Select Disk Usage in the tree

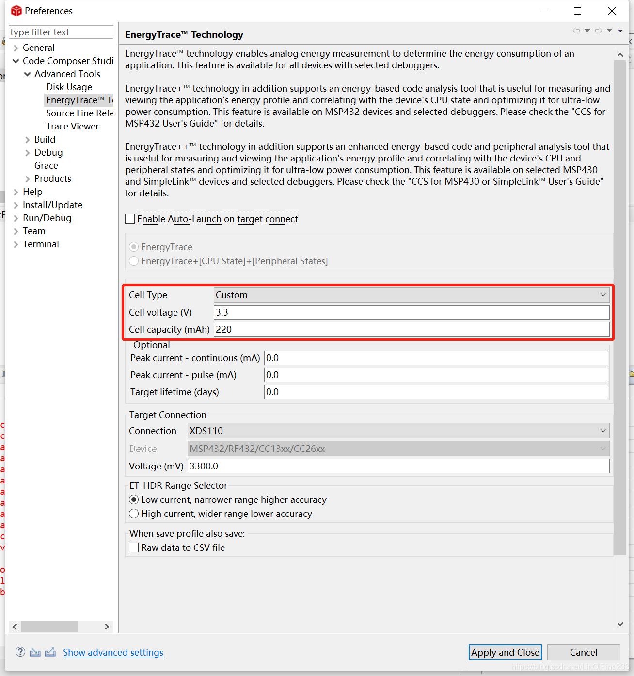tap(69, 87)
